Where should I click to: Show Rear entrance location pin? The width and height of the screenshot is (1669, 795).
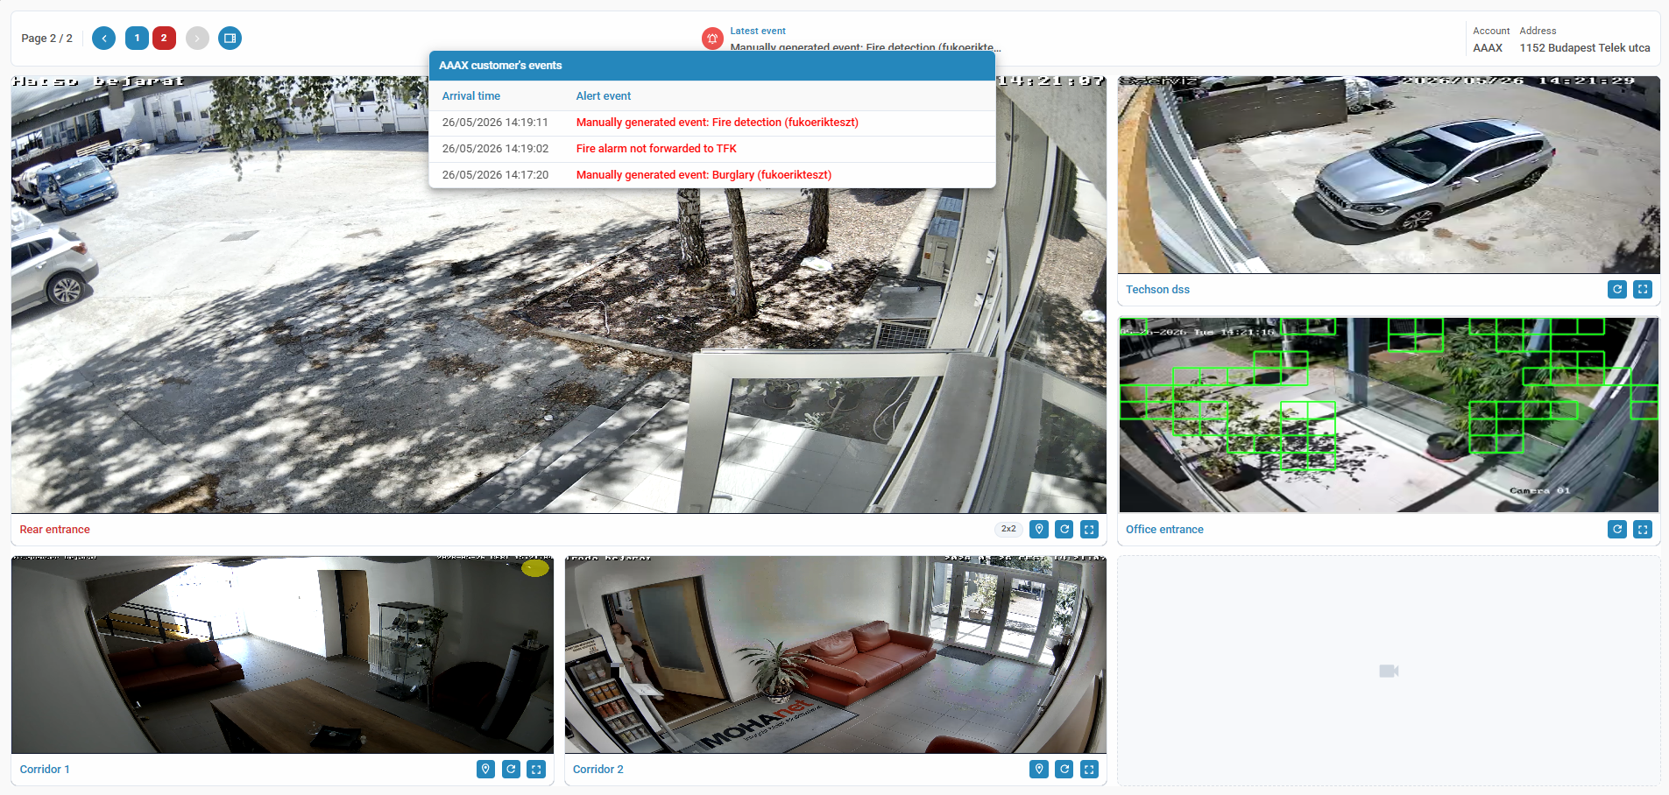click(1039, 529)
